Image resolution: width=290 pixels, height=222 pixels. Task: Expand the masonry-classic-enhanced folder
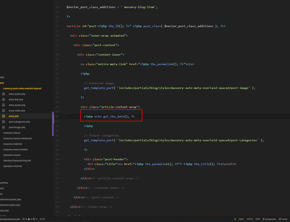coord(17,138)
